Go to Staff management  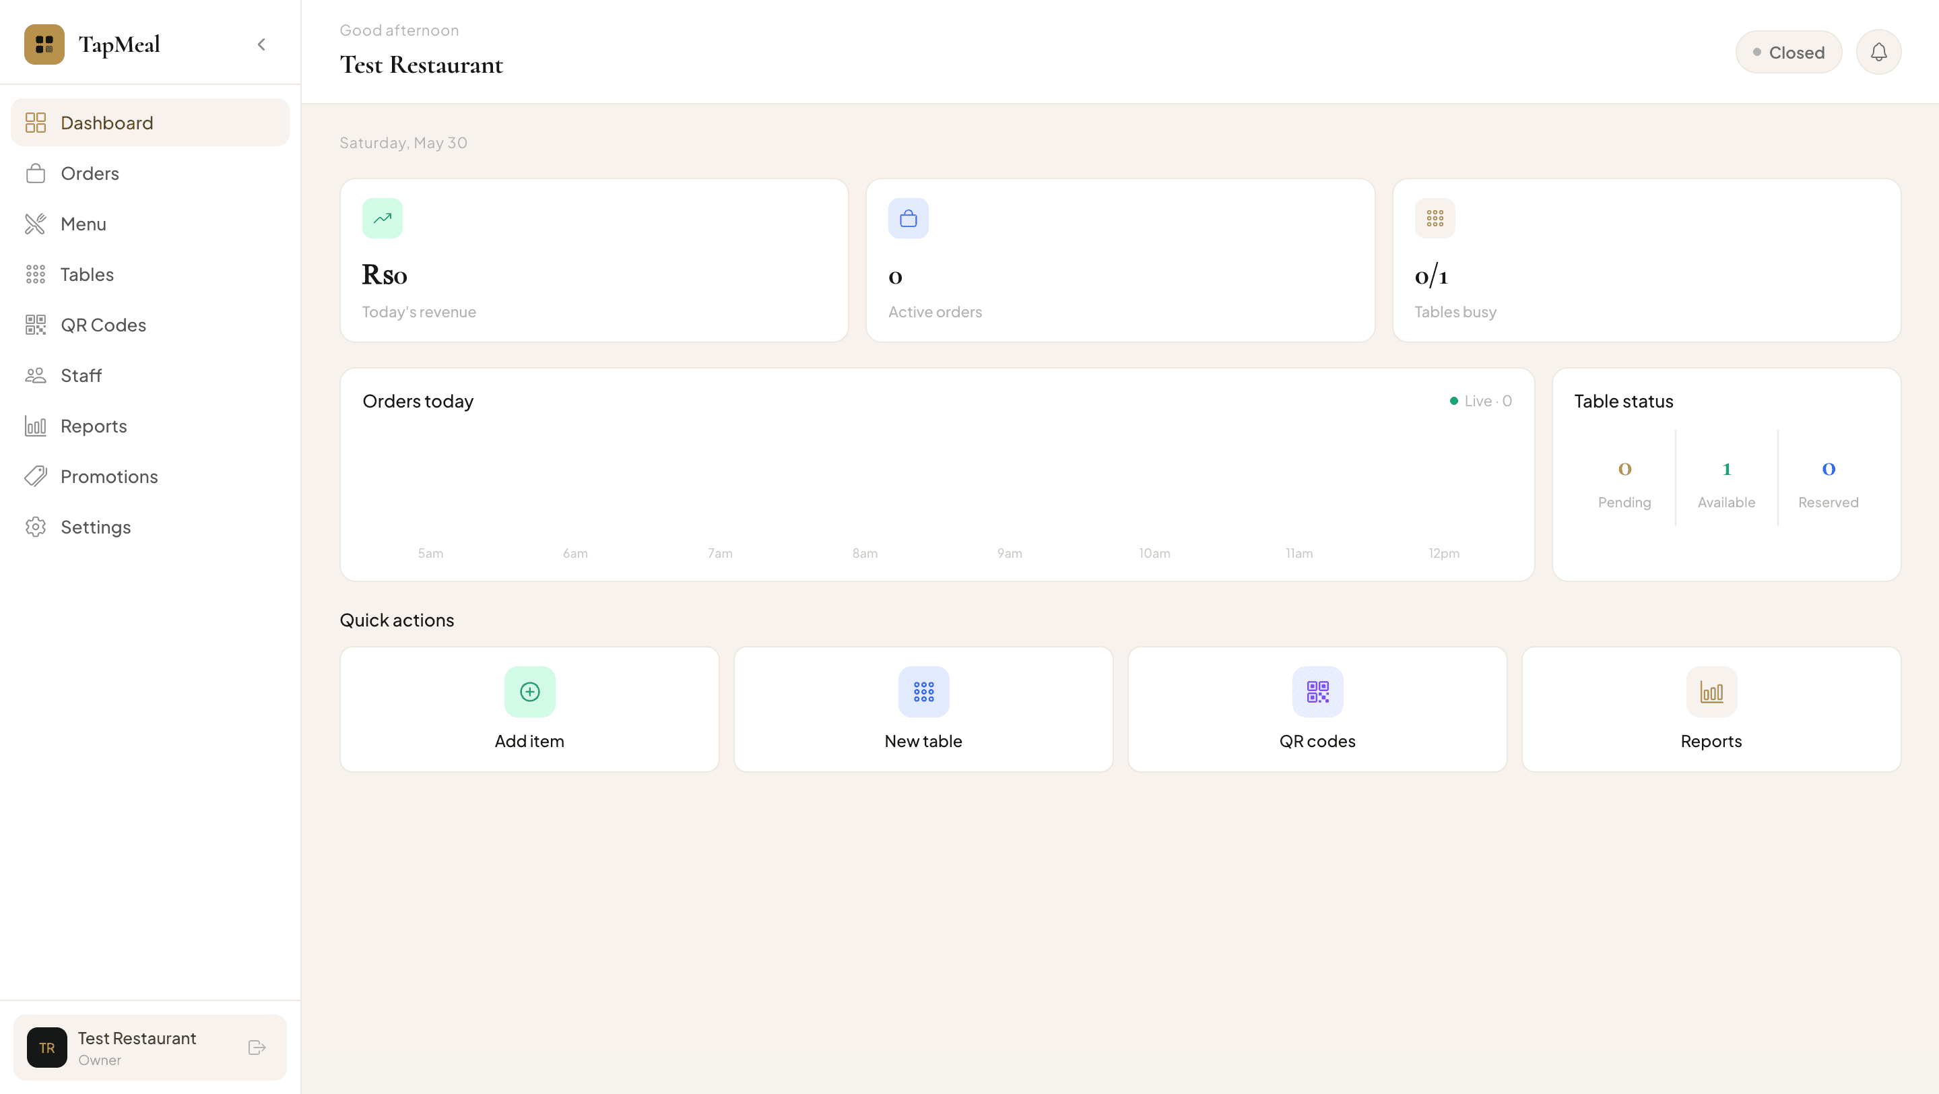pyautogui.click(x=150, y=375)
